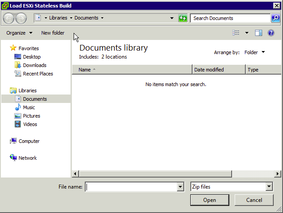Screen dimensions: 283x213
Task: Select Libraries folder icon in navigation pane
Action: 13,91
